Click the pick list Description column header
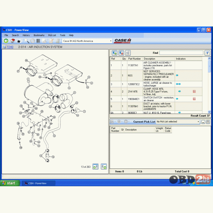This screenshot has height=213, width=213. point(140,130)
